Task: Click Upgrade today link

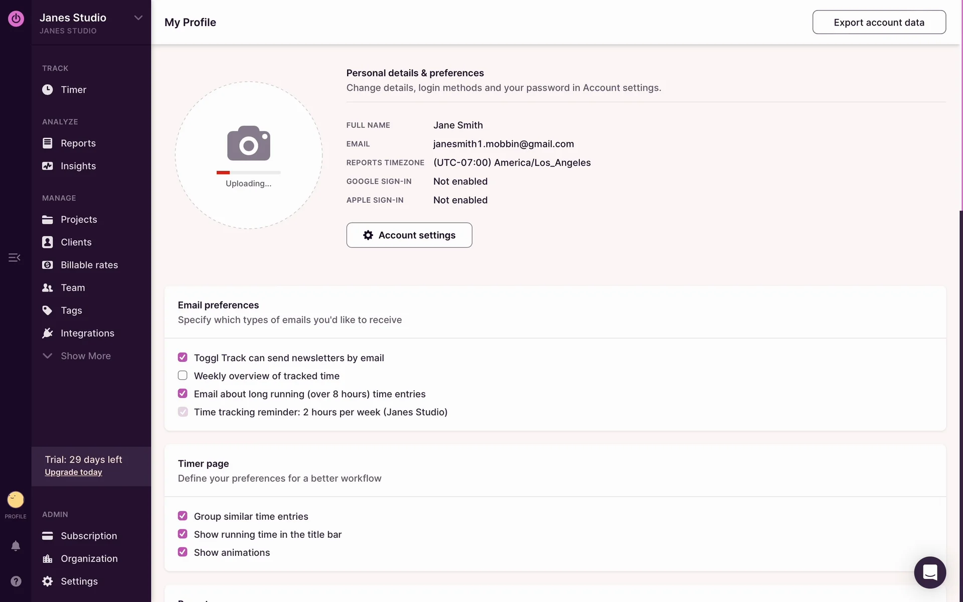Action: click(x=73, y=472)
